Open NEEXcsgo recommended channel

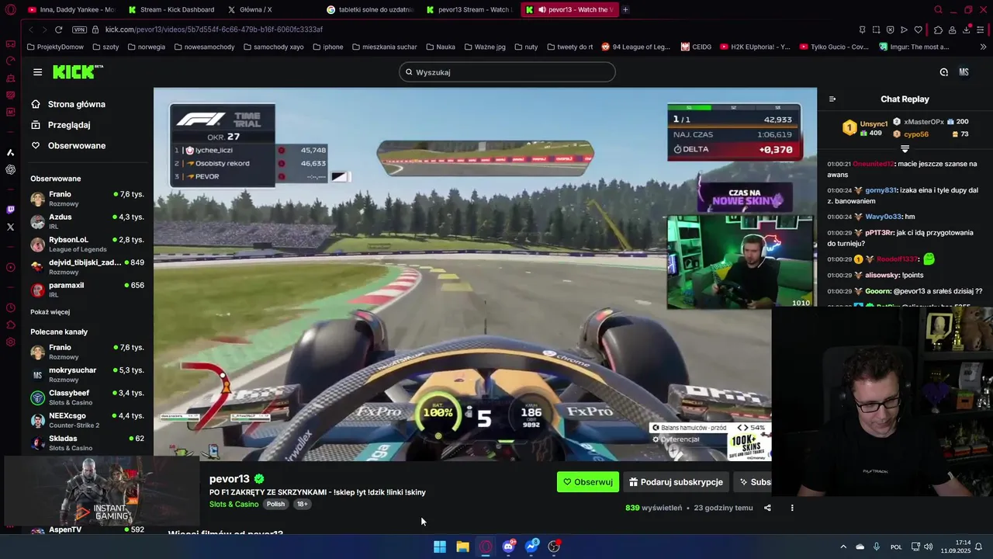[87, 420]
